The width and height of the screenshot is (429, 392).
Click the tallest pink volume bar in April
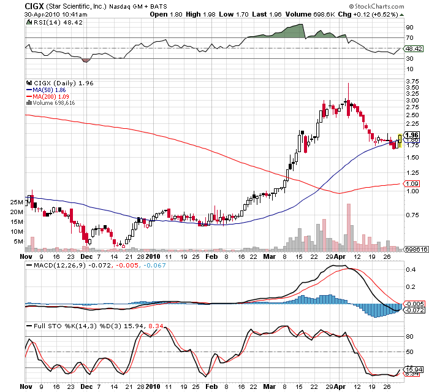(x=349, y=228)
